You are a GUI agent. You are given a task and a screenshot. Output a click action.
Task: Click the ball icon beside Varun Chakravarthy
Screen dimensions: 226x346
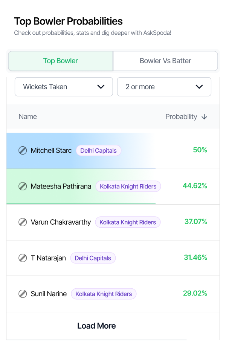coord(23,222)
